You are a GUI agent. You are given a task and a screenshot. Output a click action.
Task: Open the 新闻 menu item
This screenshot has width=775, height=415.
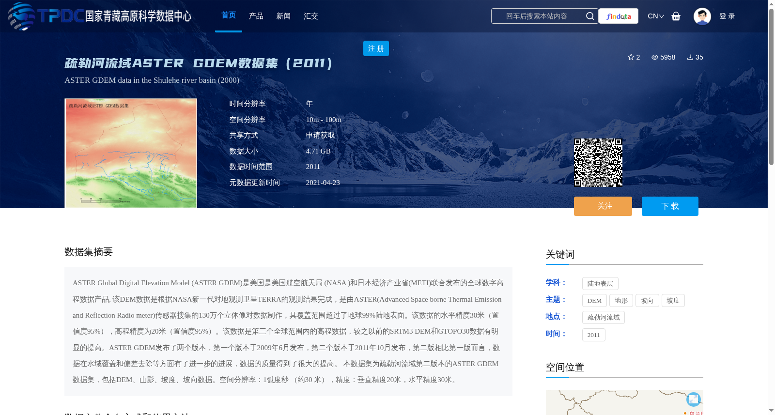283,16
